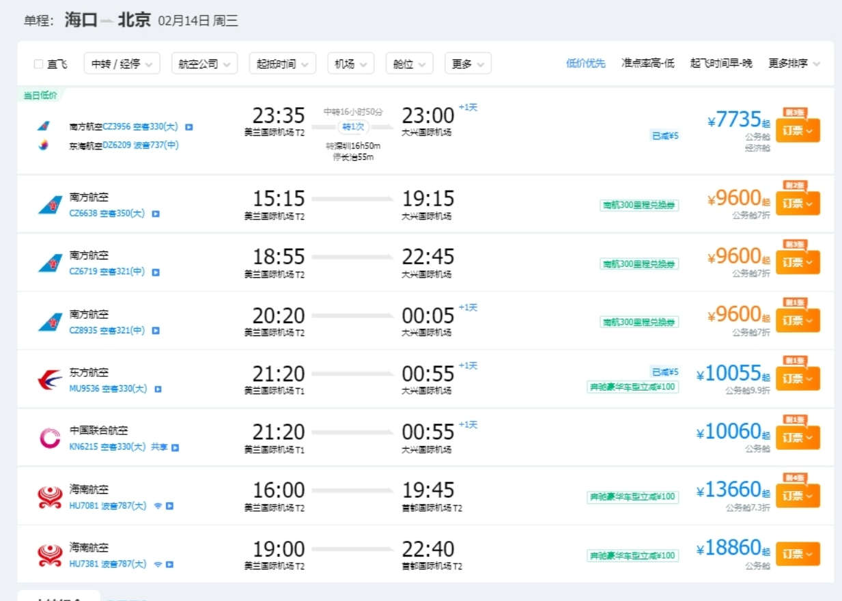Sort by 起飞时间早-晚
The width and height of the screenshot is (842, 601).
721,64
